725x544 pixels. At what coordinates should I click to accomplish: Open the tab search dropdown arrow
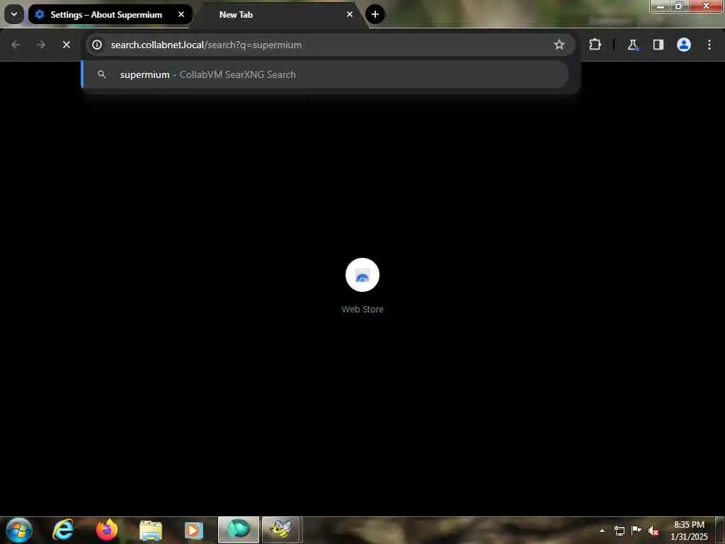pos(14,14)
